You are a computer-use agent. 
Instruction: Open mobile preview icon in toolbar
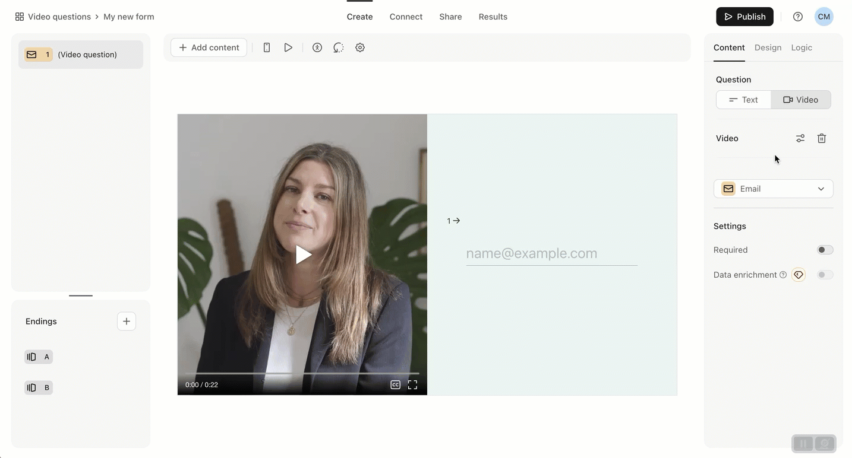[267, 47]
